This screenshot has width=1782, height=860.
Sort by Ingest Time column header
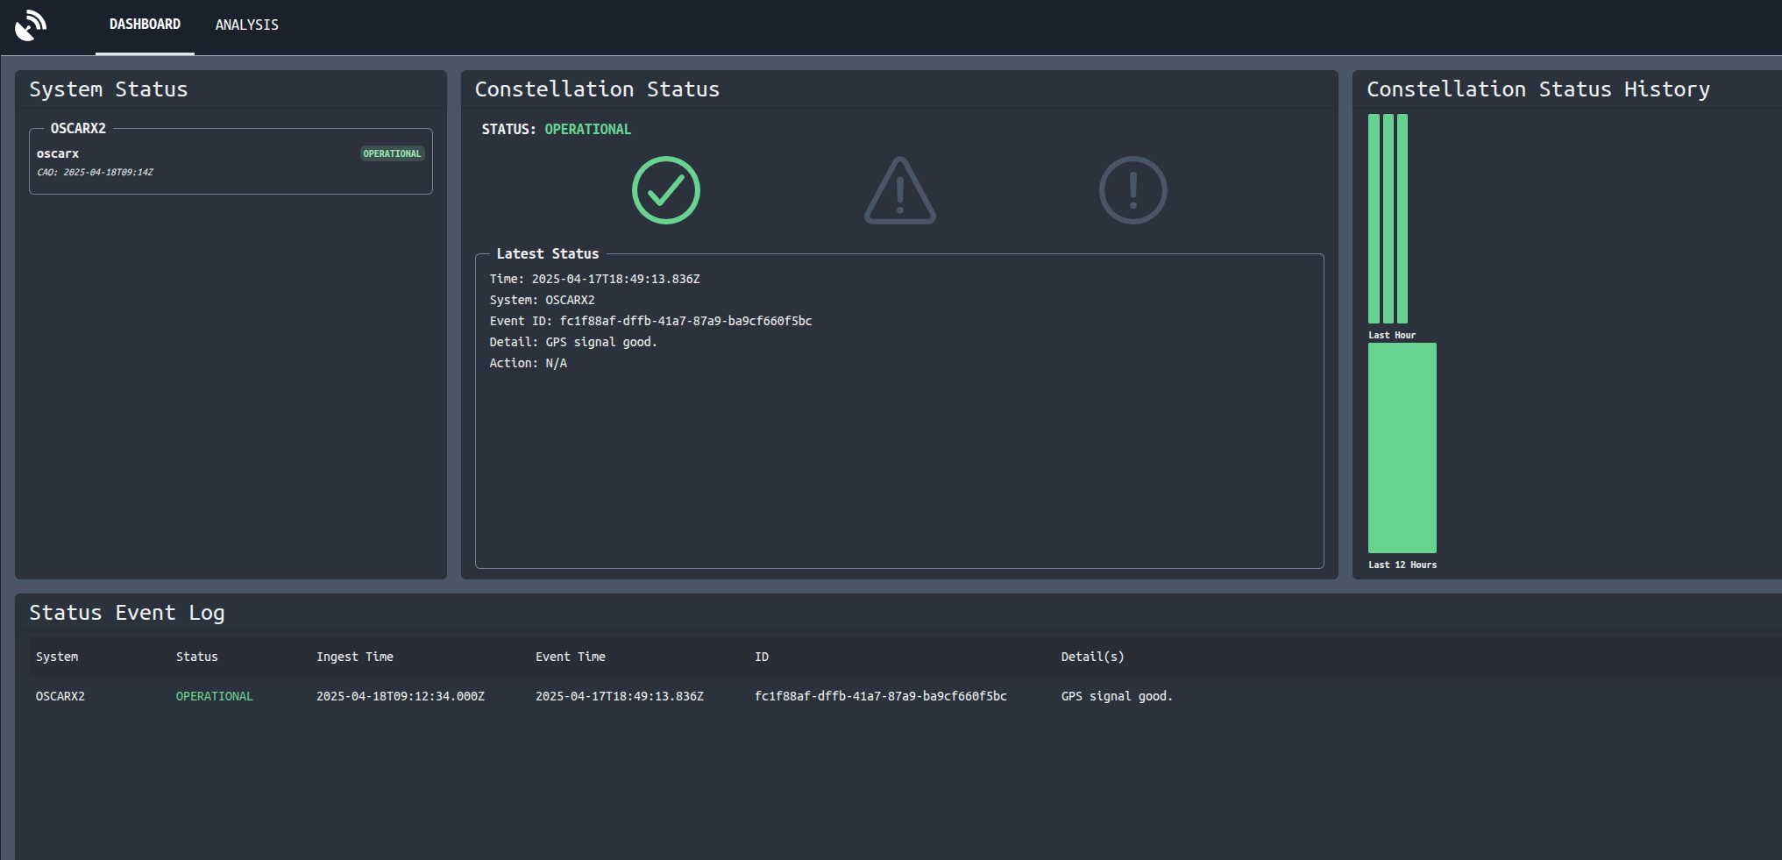(355, 657)
